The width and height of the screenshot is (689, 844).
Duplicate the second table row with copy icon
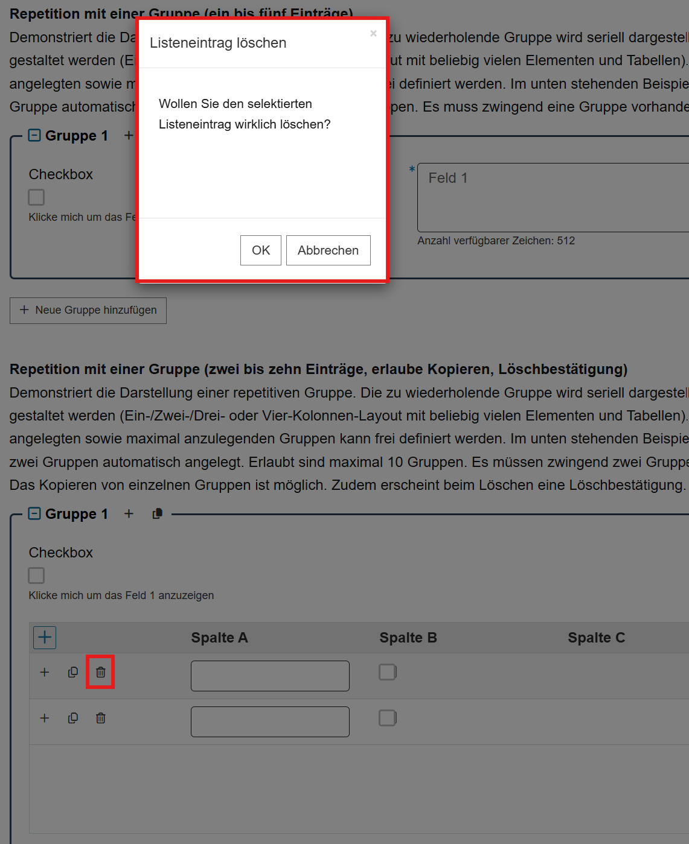(73, 718)
